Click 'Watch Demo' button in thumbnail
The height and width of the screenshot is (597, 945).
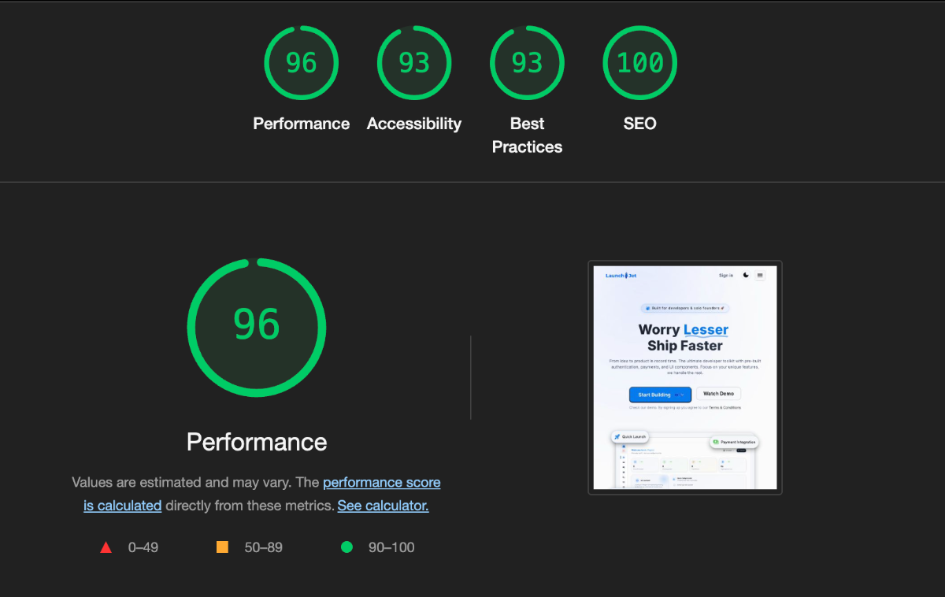pos(718,394)
